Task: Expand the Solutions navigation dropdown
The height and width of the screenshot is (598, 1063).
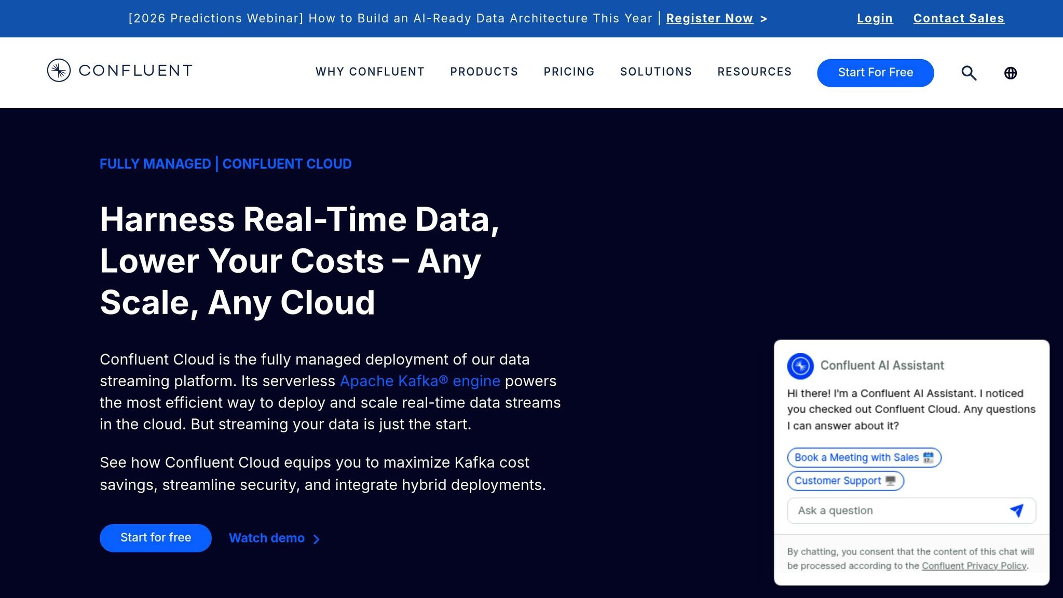Action: (x=656, y=72)
